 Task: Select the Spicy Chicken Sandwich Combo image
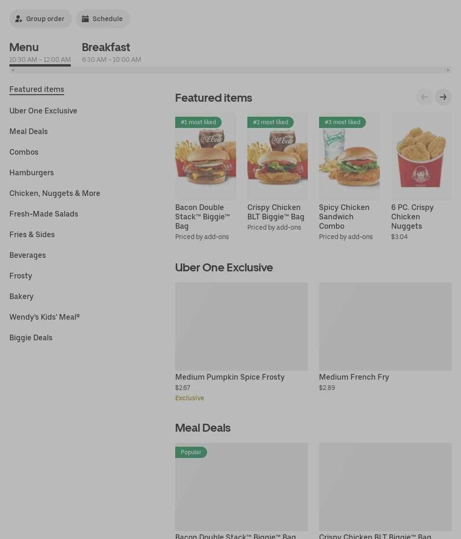point(349,157)
